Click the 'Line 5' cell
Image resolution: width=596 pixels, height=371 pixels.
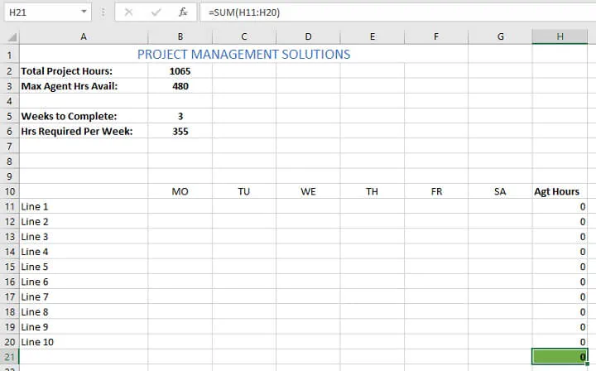[x=84, y=267]
